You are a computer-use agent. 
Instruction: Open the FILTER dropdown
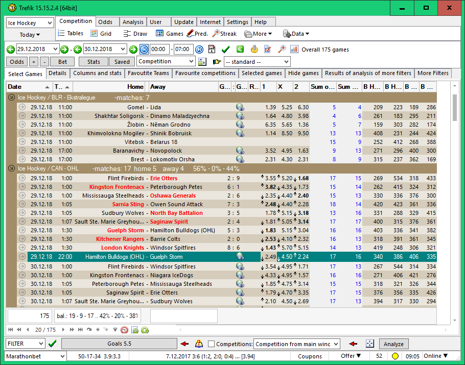[x=40, y=344]
